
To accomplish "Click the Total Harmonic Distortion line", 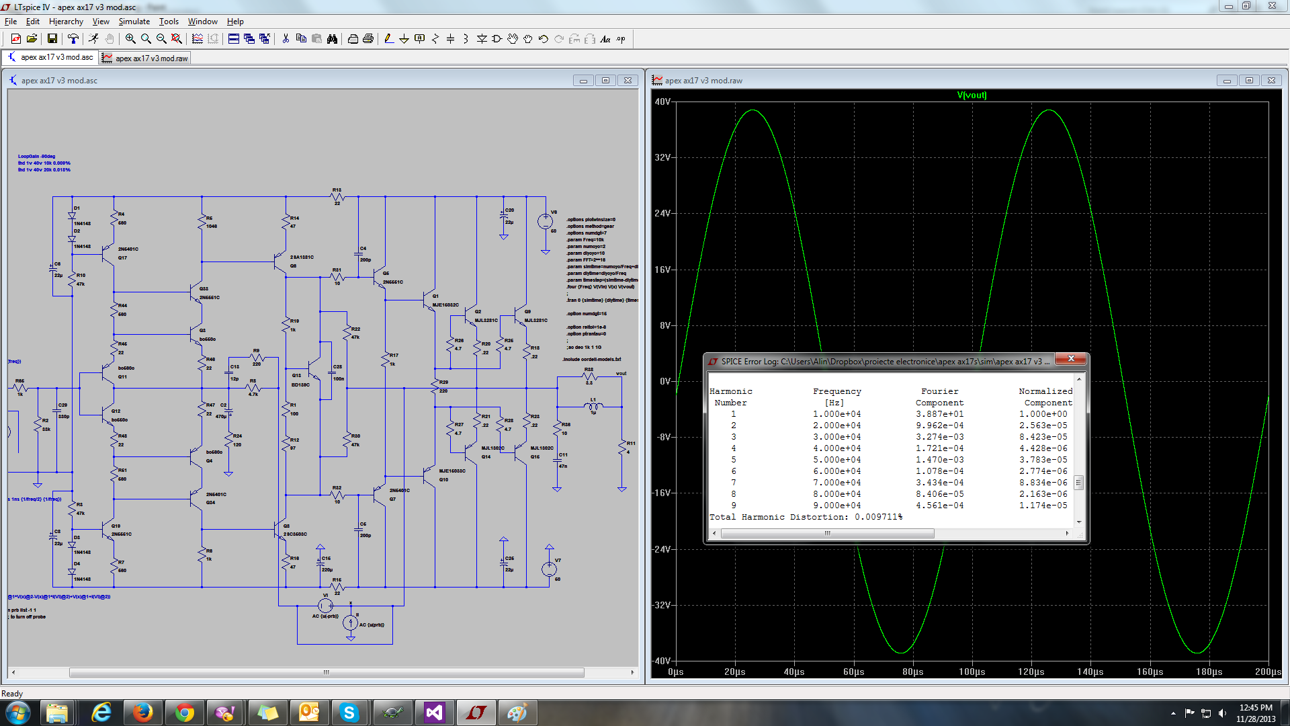I will click(x=806, y=517).
